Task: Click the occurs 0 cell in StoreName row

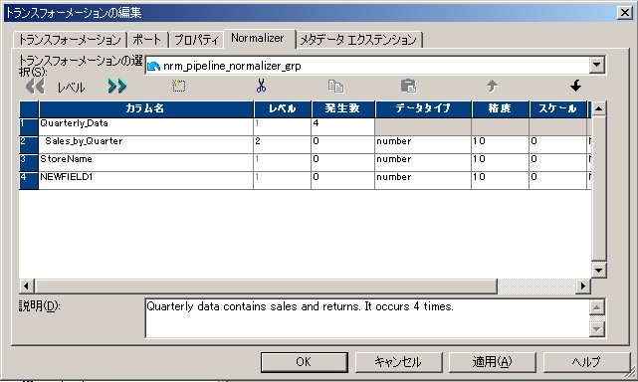Action: coord(343,162)
